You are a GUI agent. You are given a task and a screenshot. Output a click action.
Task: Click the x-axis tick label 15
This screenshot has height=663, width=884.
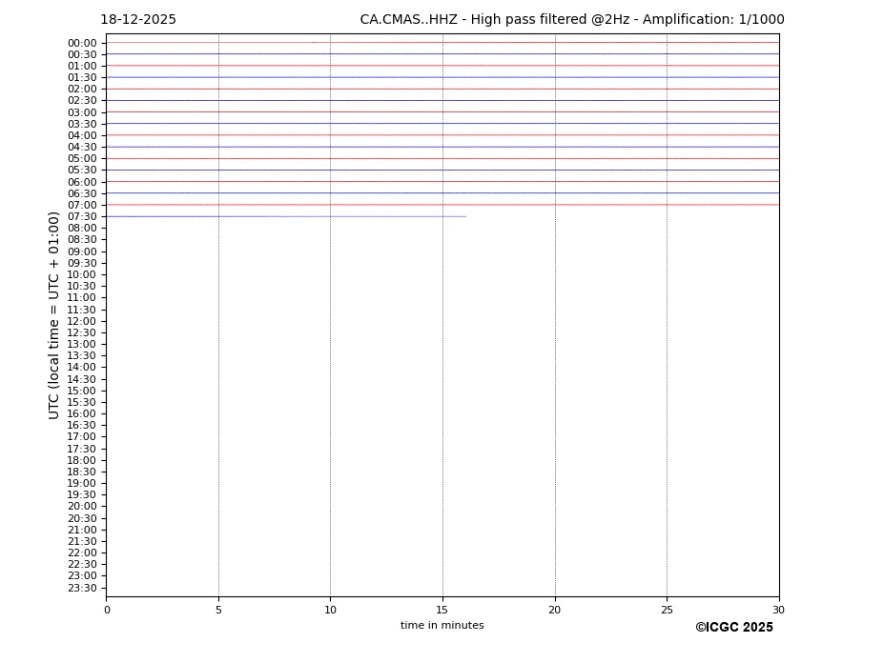[x=442, y=610]
